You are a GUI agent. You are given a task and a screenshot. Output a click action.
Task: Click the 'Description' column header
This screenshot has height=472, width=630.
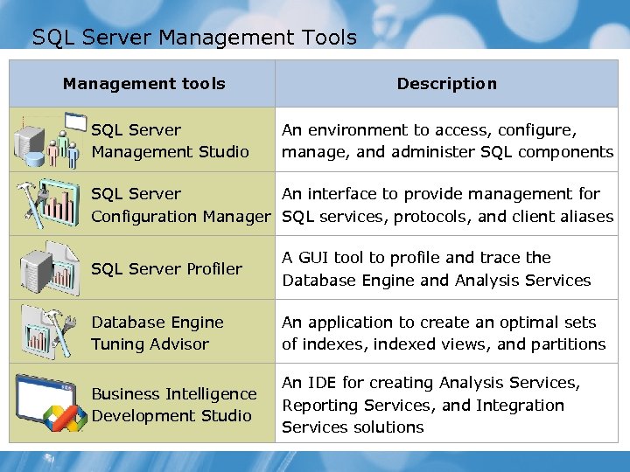pyautogui.click(x=447, y=84)
